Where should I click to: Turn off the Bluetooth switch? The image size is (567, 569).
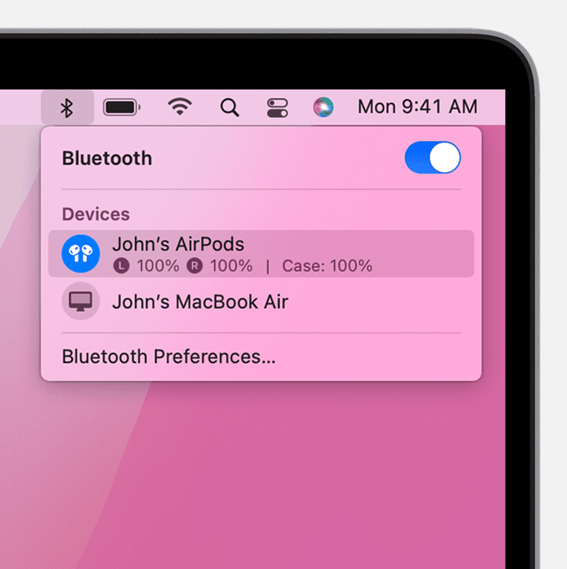point(433,158)
